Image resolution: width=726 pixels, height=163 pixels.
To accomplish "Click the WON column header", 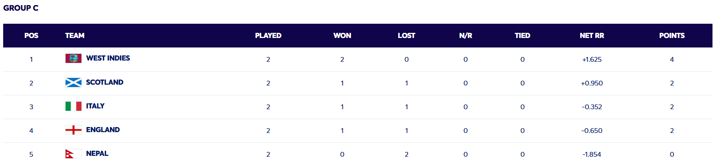I will tap(342, 36).
